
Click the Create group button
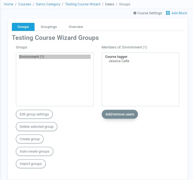(30, 139)
